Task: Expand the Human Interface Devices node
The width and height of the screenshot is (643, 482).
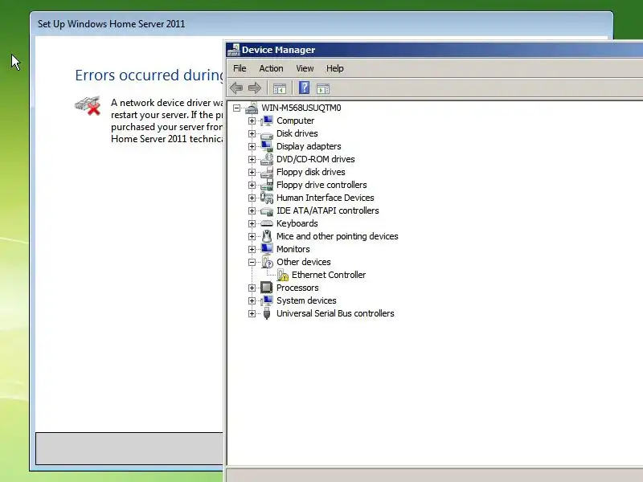Action: (x=252, y=198)
